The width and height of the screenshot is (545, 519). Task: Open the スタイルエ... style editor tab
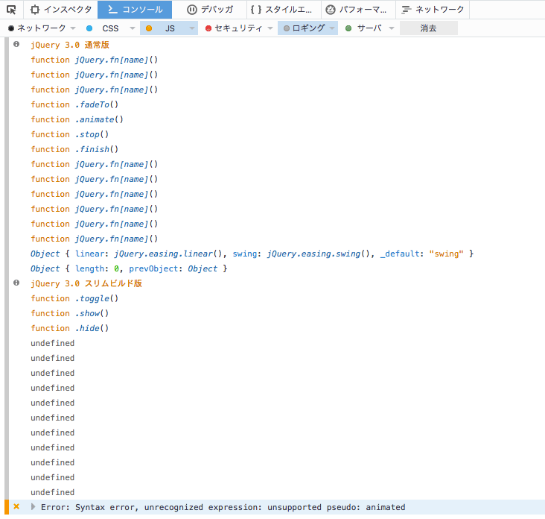click(284, 10)
